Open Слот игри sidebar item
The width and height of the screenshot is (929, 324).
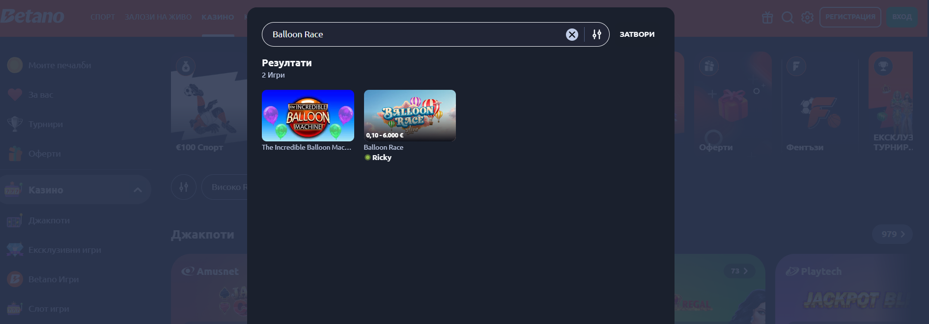tap(49, 309)
